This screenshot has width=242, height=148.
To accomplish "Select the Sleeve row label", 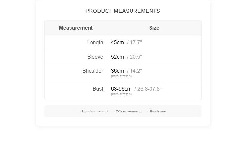I will (95, 57).
